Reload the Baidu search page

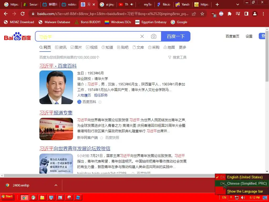23,14
